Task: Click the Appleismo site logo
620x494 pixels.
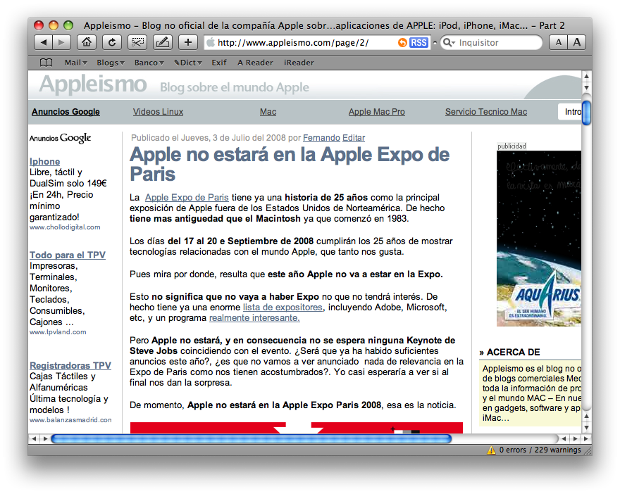Action: [93, 84]
